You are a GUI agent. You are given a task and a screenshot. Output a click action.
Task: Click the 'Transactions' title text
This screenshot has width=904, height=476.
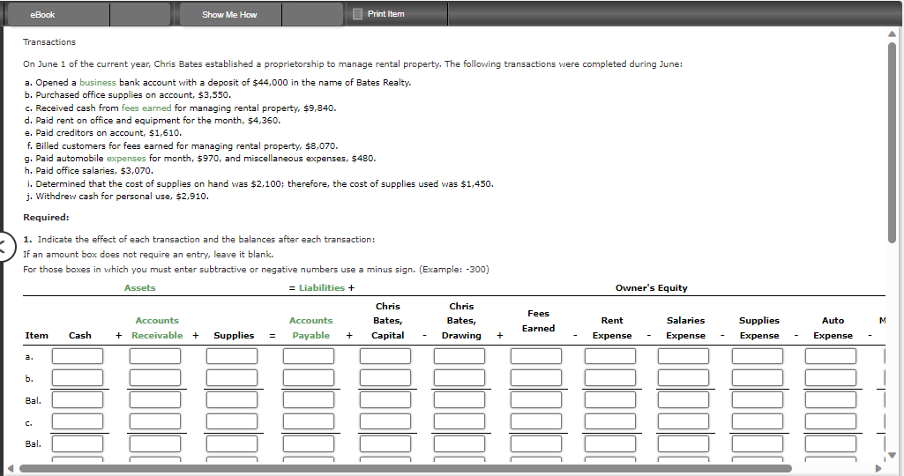point(49,42)
